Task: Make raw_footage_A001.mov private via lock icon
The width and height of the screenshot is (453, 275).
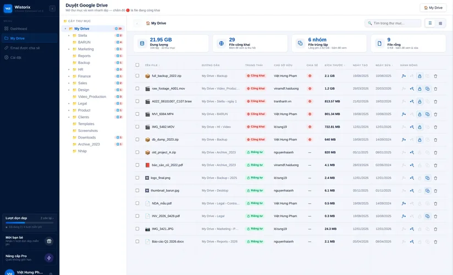Action: [x=419, y=89]
